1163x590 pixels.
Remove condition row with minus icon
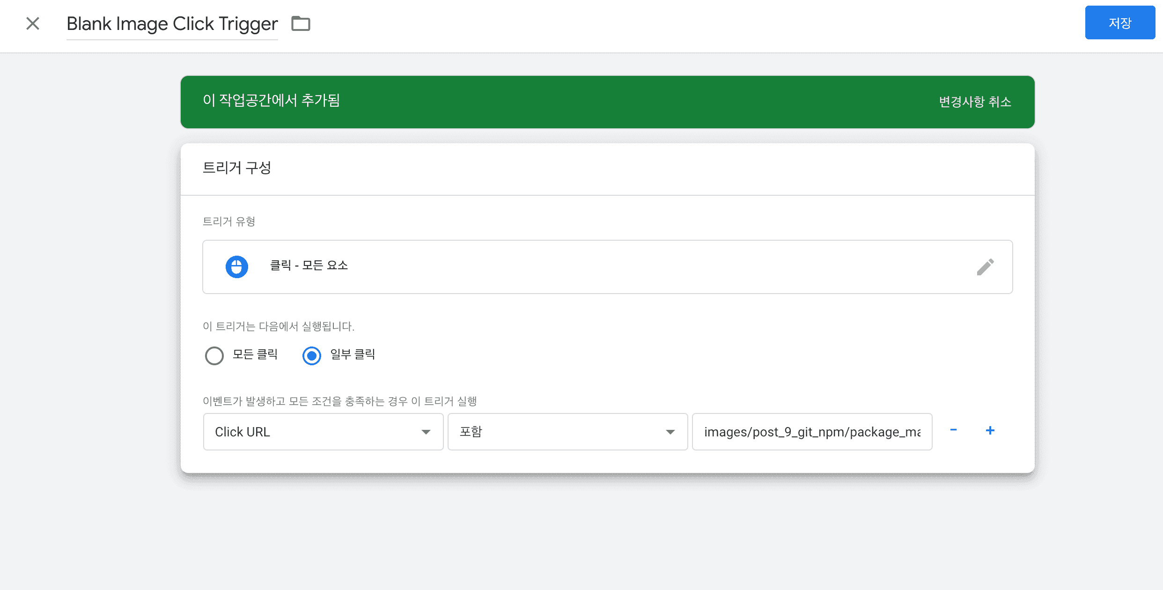[953, 430]
